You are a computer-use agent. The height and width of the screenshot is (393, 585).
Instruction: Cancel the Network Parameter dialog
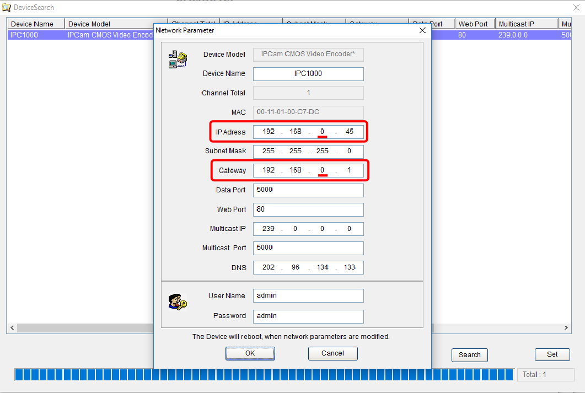point(332,353)
